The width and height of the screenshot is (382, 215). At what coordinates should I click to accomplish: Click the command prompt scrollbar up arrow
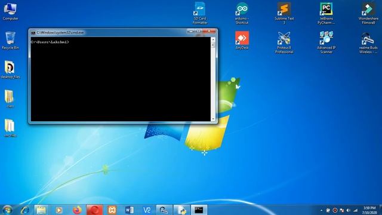pyautogui.click(x=213, y=40)
